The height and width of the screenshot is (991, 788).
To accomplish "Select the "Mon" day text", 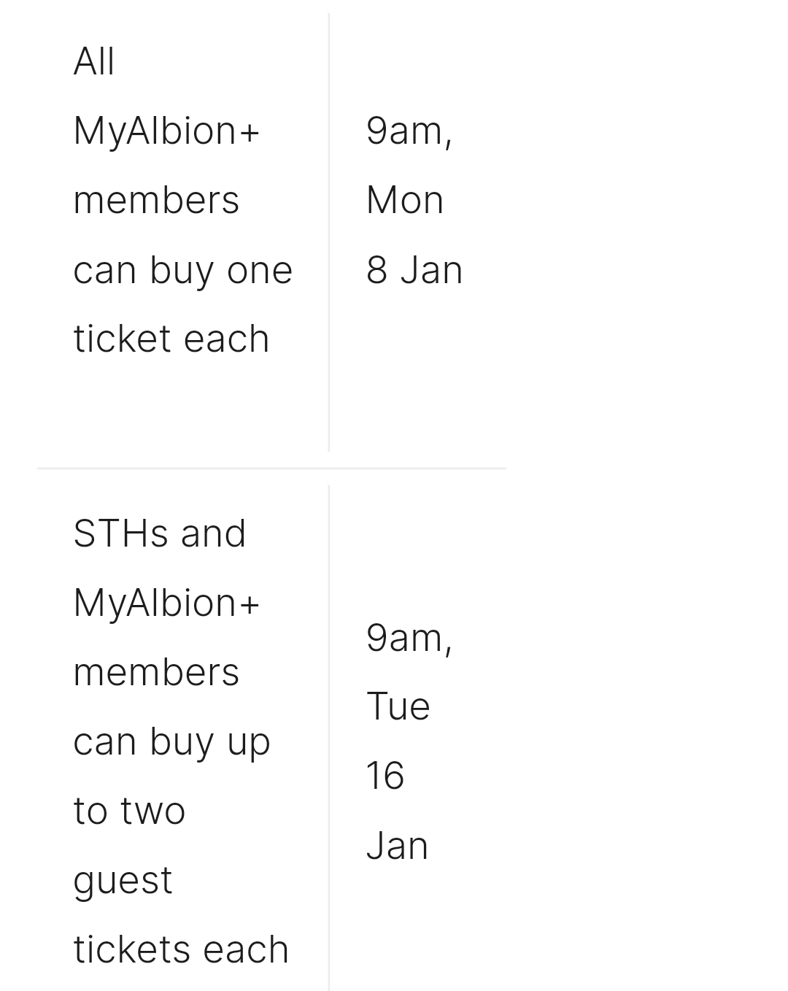I will pos(405,200).
